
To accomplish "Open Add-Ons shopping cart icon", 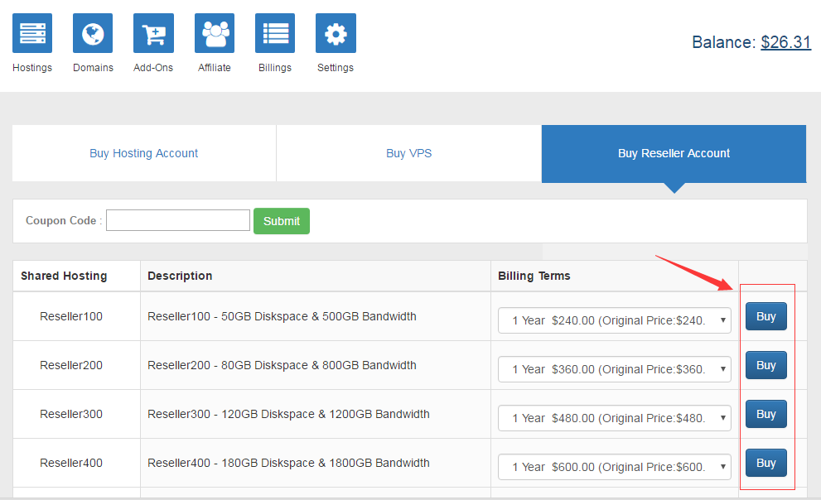I will (153, 33).
